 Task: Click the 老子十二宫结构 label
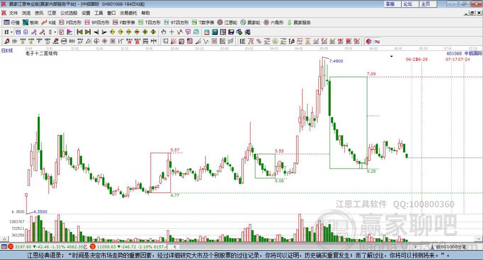point(42,53)
